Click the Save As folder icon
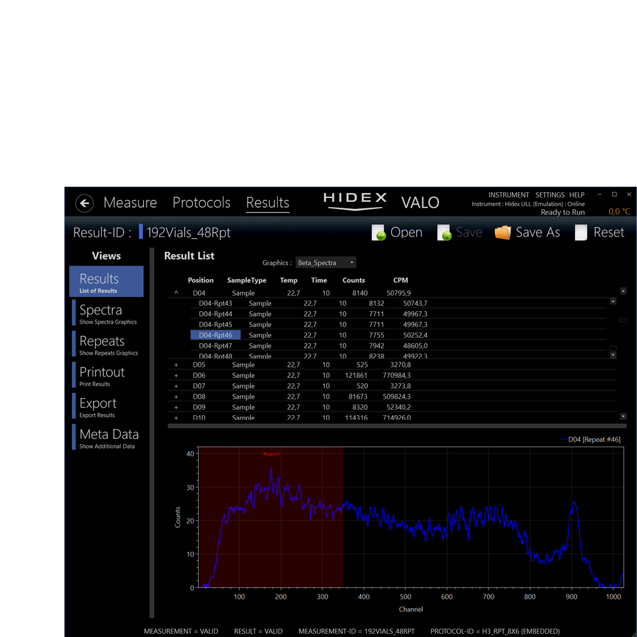The width and height of the screenshot is (637, 637). [x=503, y=233]
